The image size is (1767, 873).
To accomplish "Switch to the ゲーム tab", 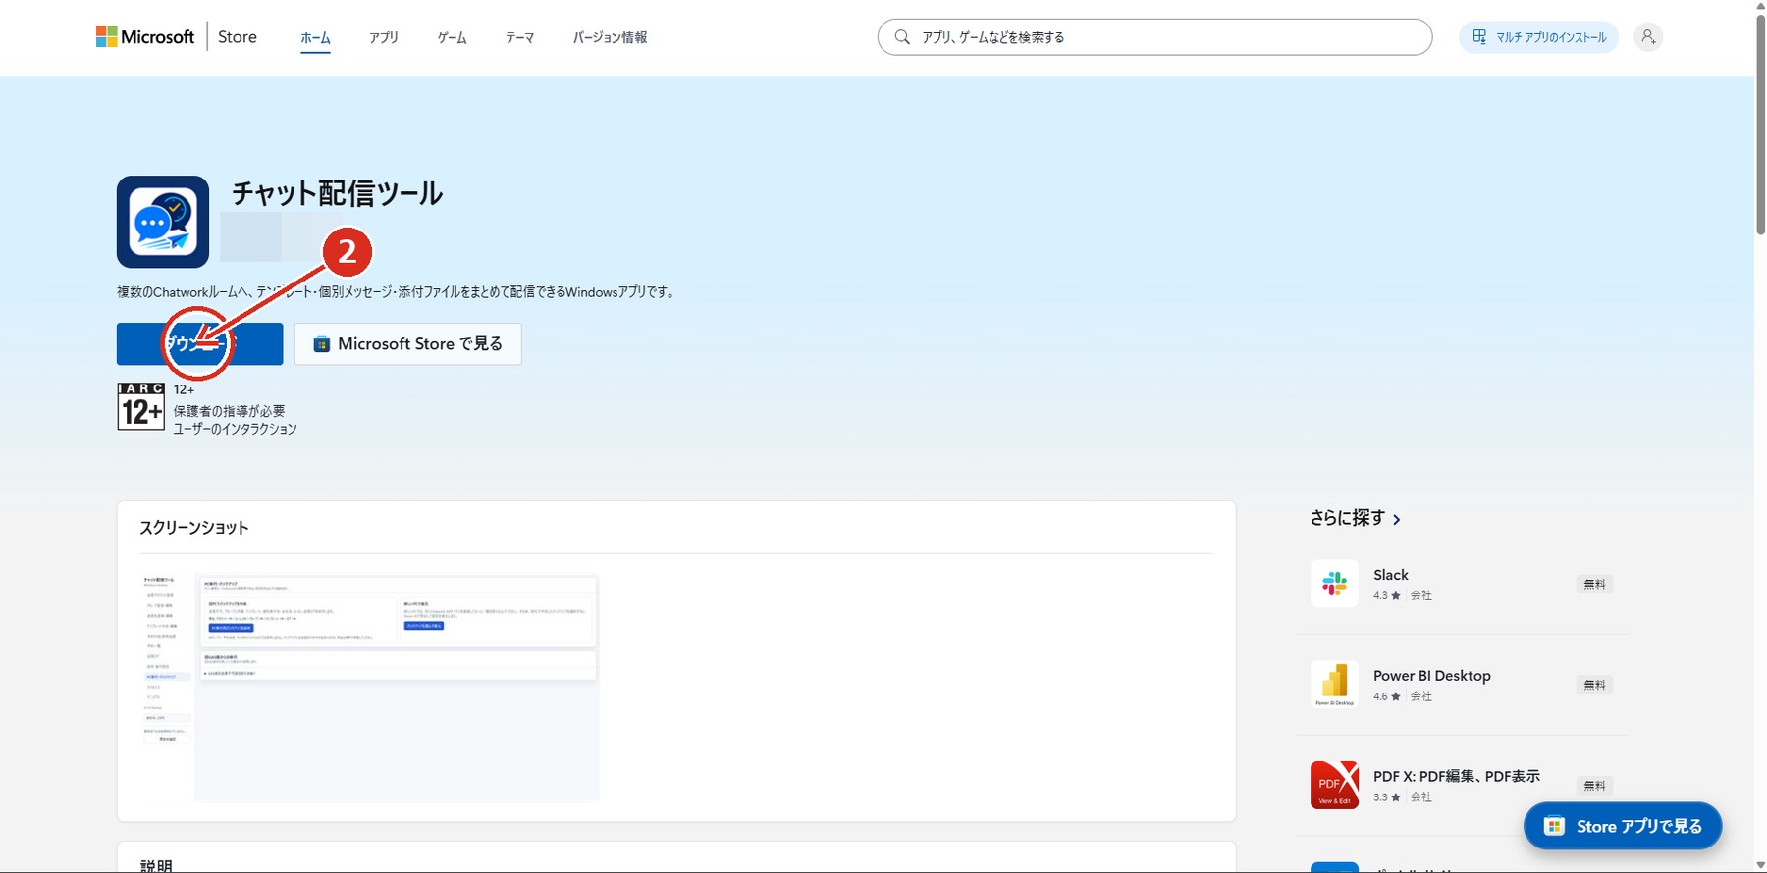I will click(452, 38).
